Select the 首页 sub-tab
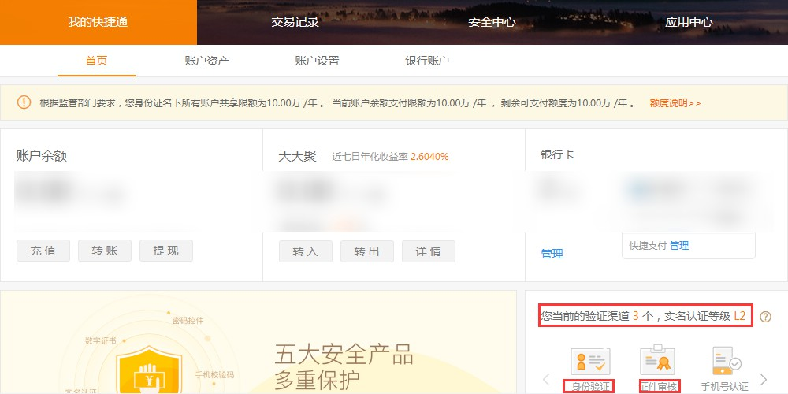 coord(96,61)
